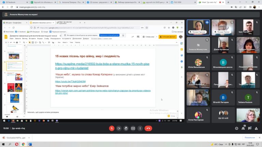Open the 'Ще 60 осіб' tile

pos(223,115)
